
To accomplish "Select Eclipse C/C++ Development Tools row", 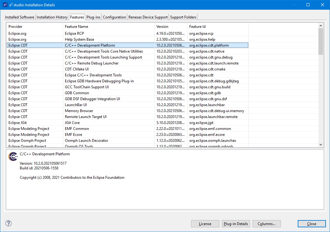I will click(127, 75).
